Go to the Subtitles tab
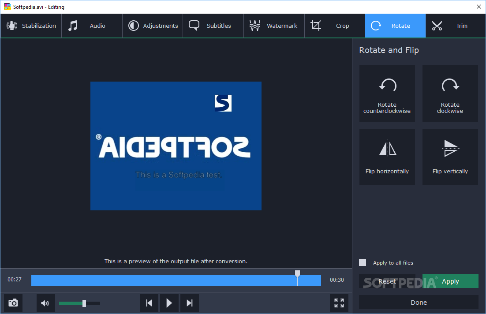486x314 pixels. click(x=213, y=26)
